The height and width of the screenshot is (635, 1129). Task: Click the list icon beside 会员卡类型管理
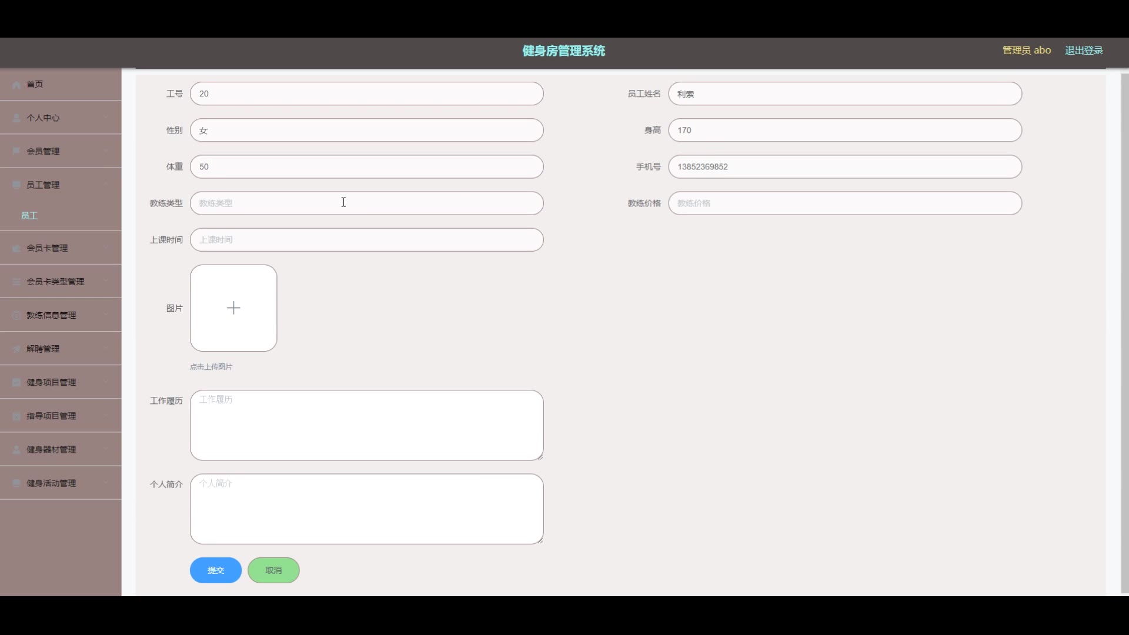click(16, 282)
